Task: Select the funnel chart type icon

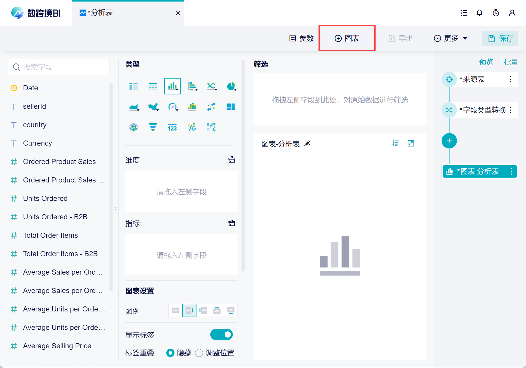Action: [153, 127]
